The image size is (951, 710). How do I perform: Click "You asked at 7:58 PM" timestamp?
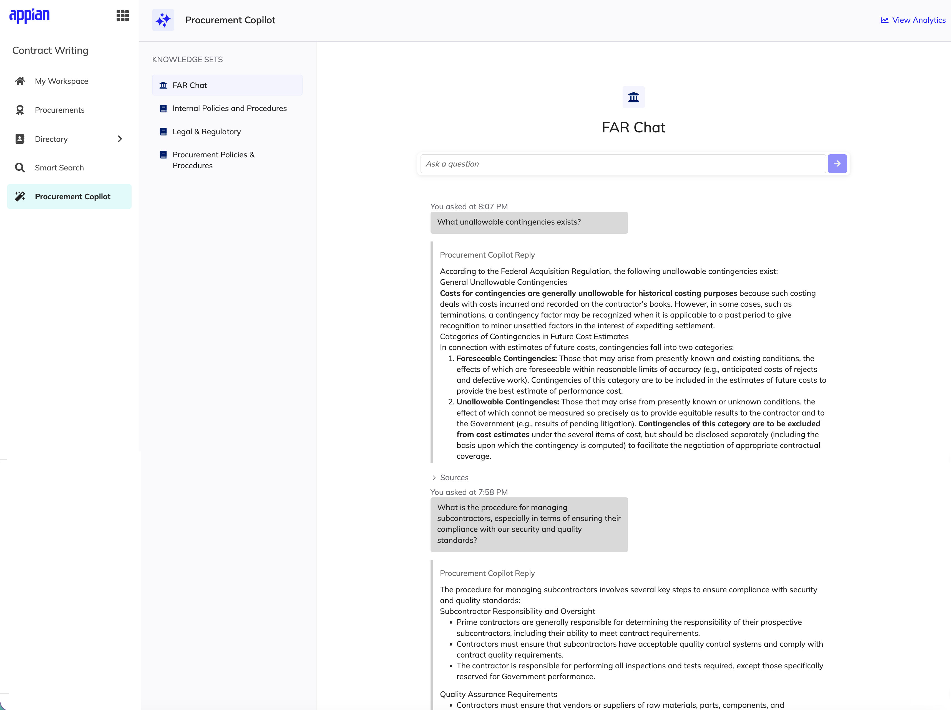pyautogui.click(x=469, y=492)
